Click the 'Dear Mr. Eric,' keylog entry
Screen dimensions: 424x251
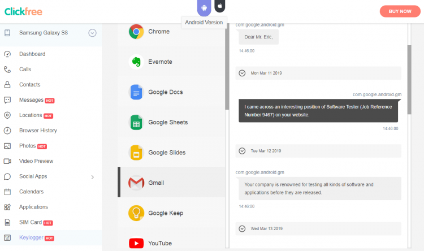point(258,37)
